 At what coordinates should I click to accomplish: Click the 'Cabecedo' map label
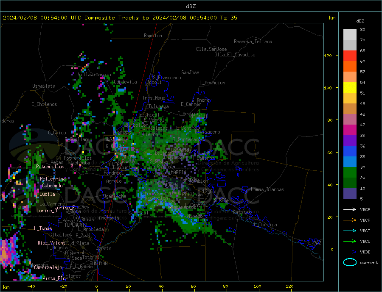[x=52, y=186]
